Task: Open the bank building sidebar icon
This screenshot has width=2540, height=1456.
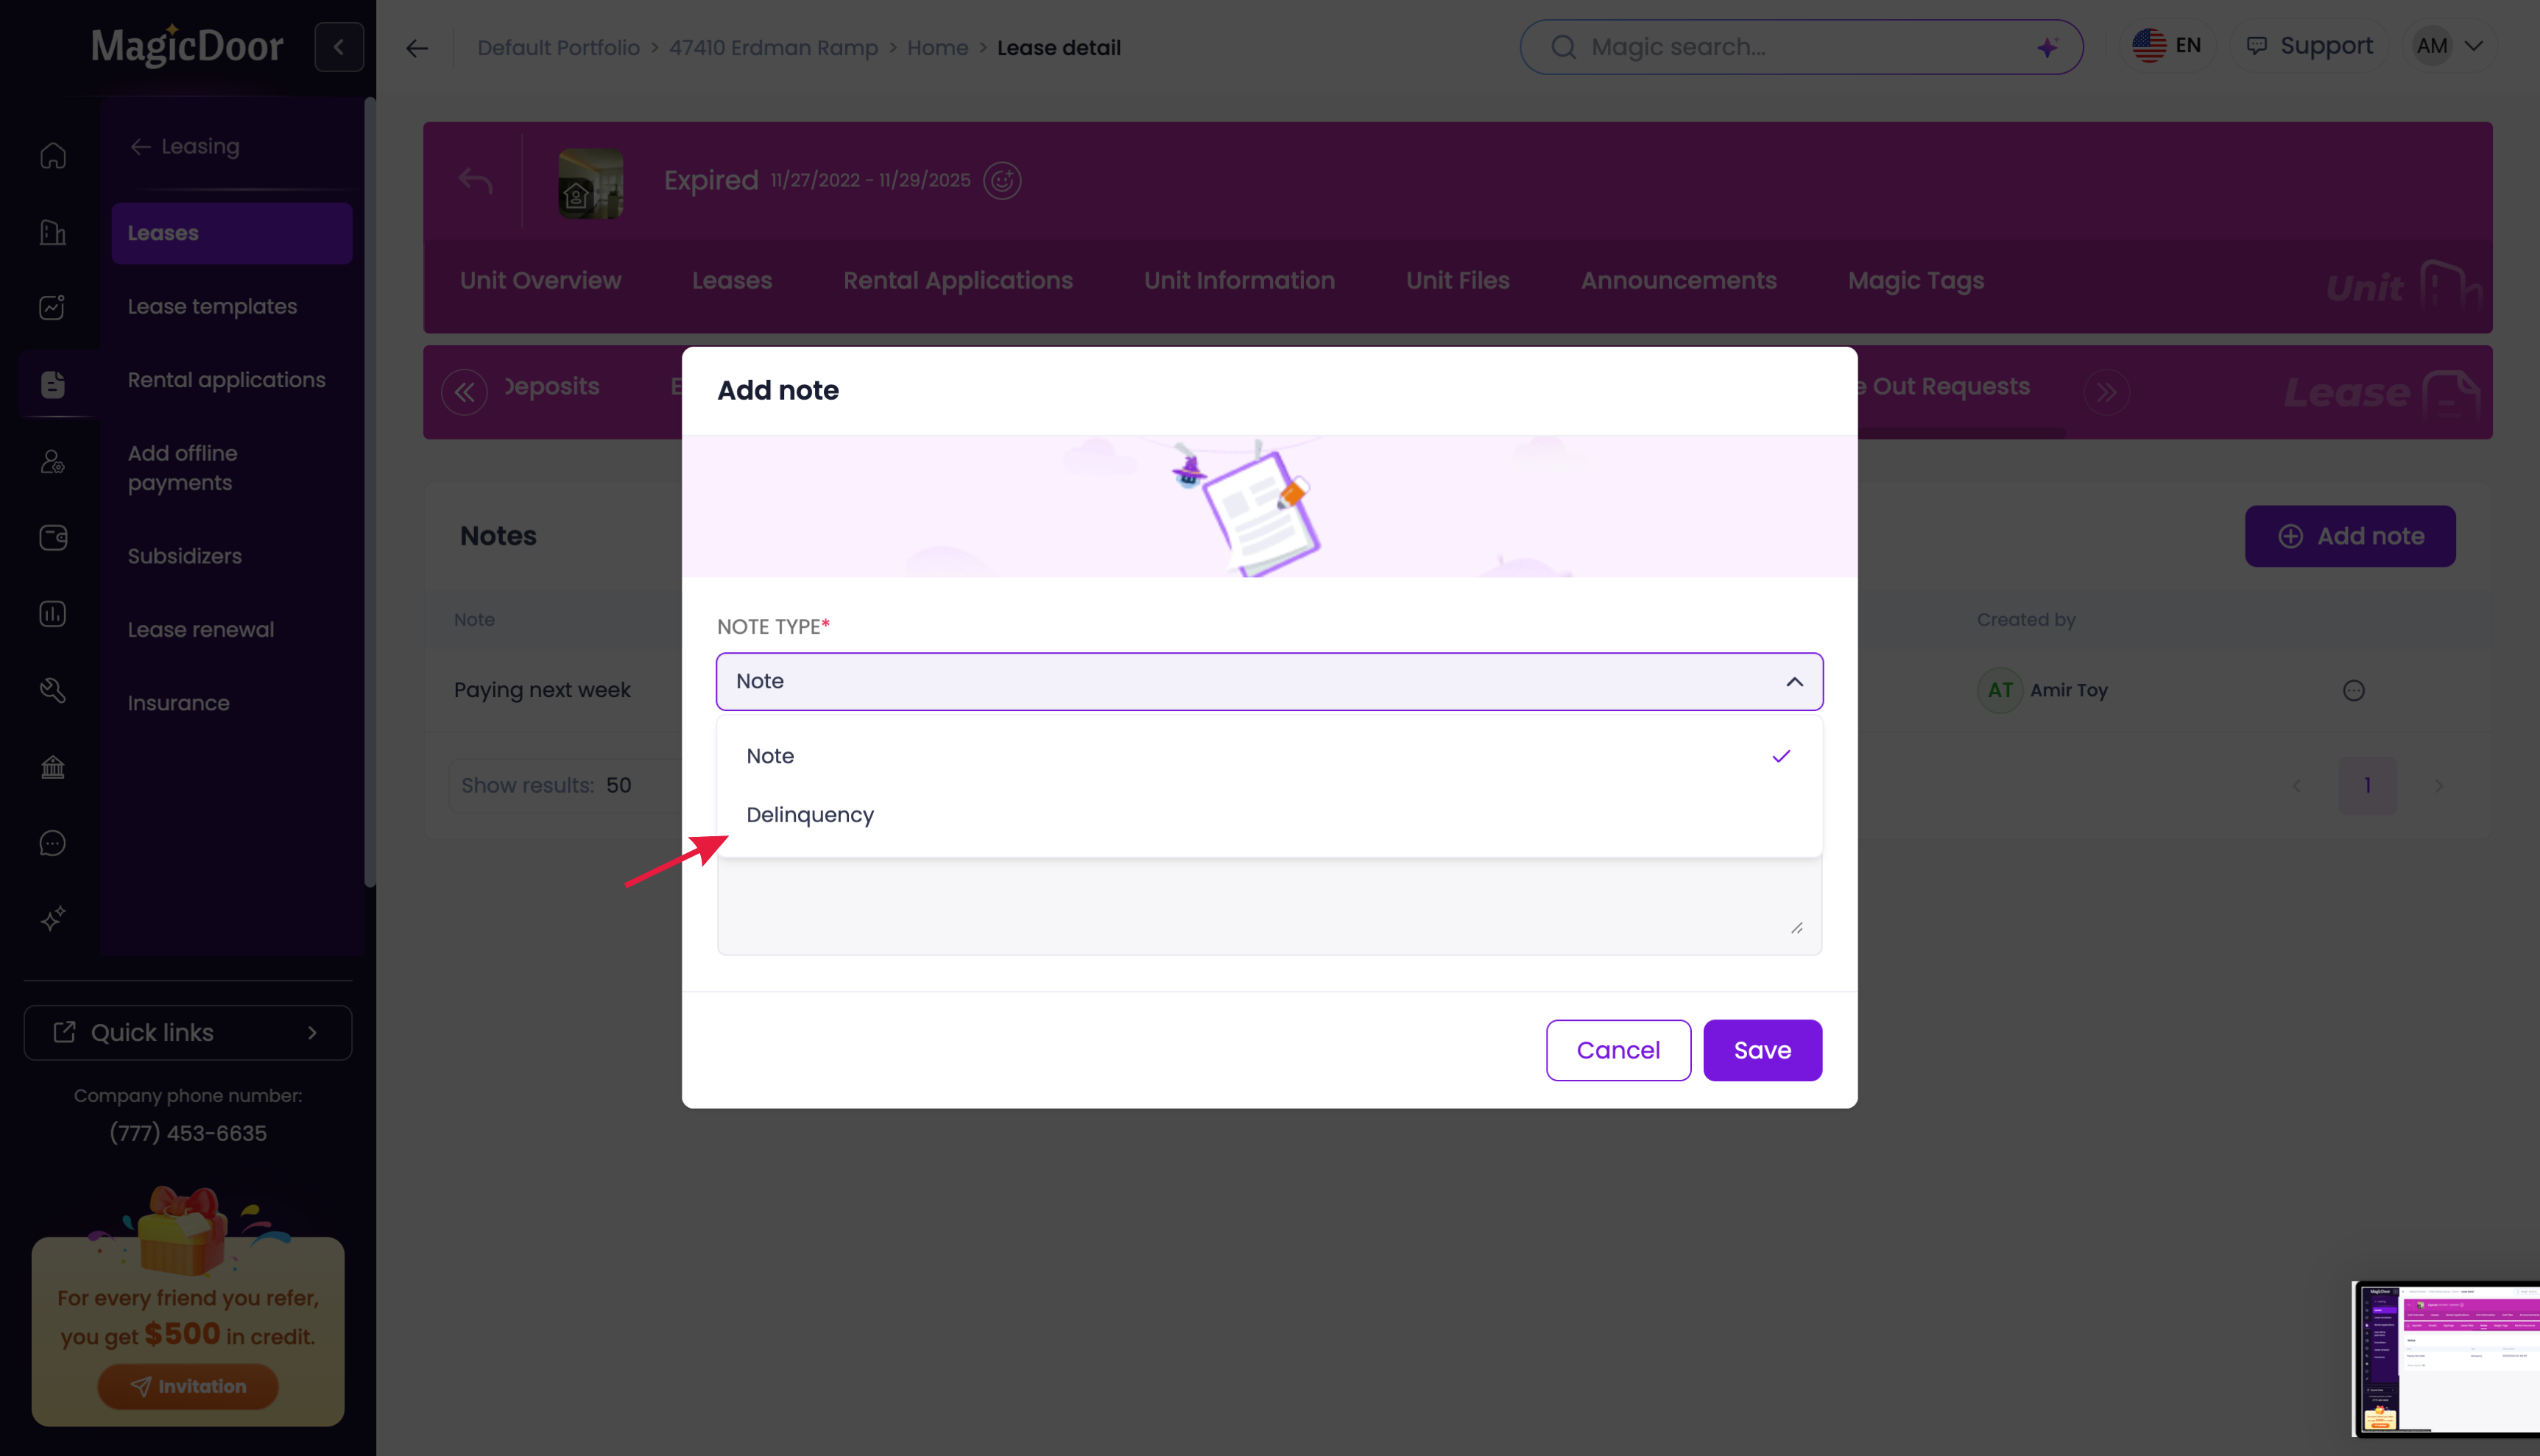Action: pos(53,767)
